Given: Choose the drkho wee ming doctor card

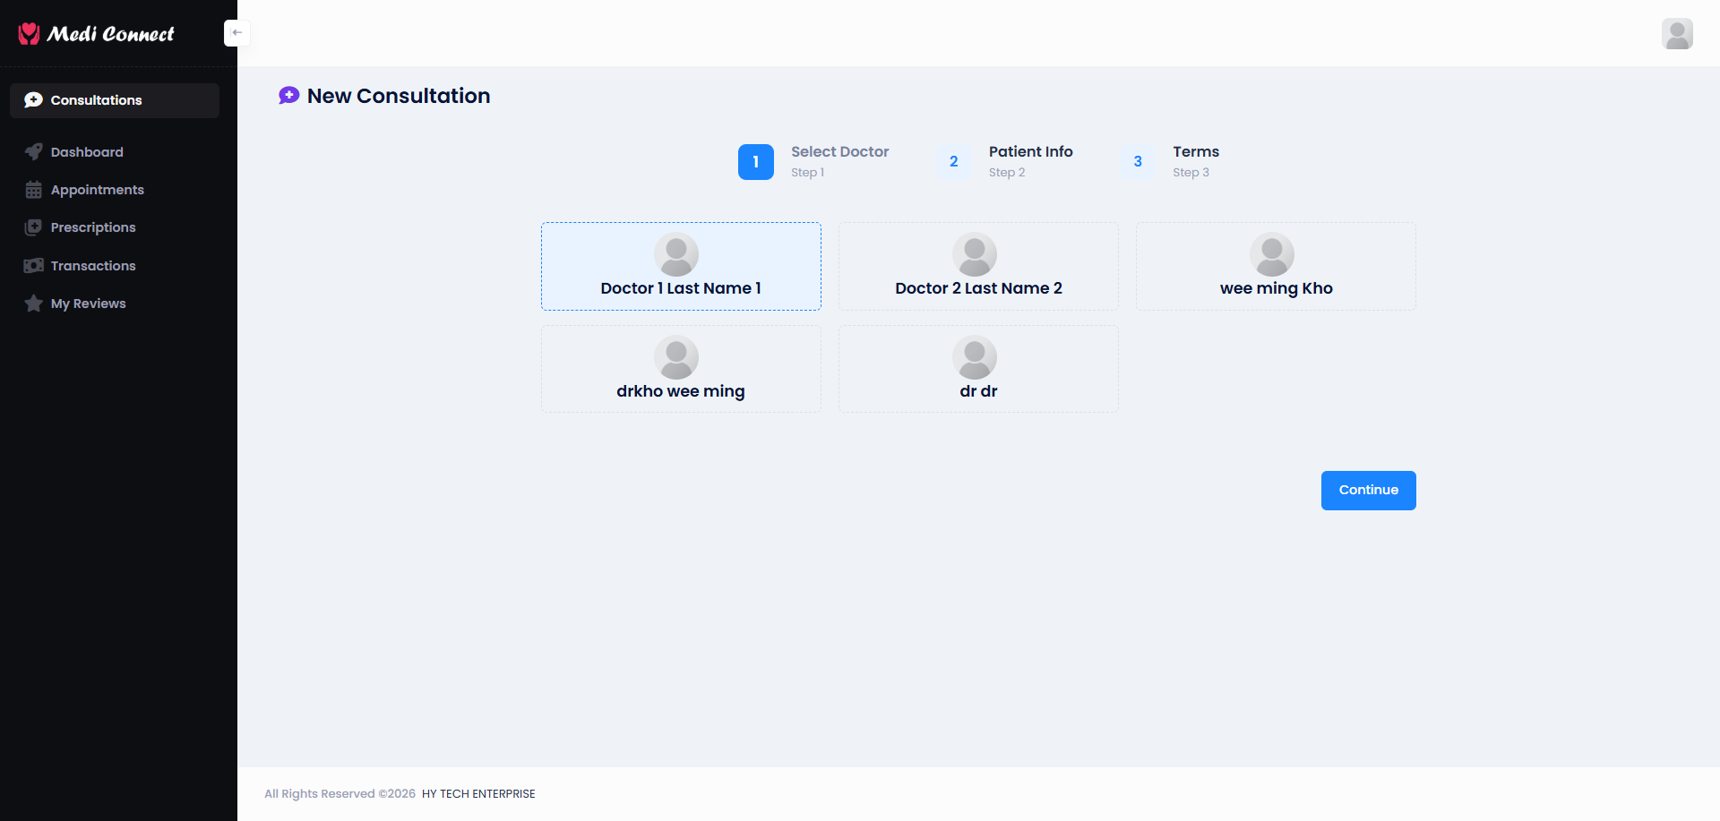Looking at the screenshot, I should pyautogui.click(x=681, y=369).
